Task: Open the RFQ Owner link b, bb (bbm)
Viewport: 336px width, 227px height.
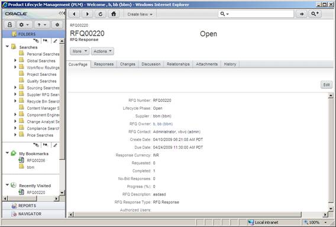Action: pos(163,124)
